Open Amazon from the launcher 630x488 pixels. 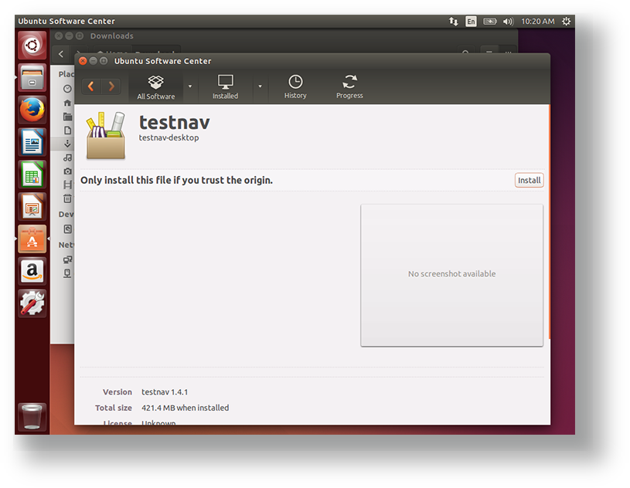(x=32, y=271)
